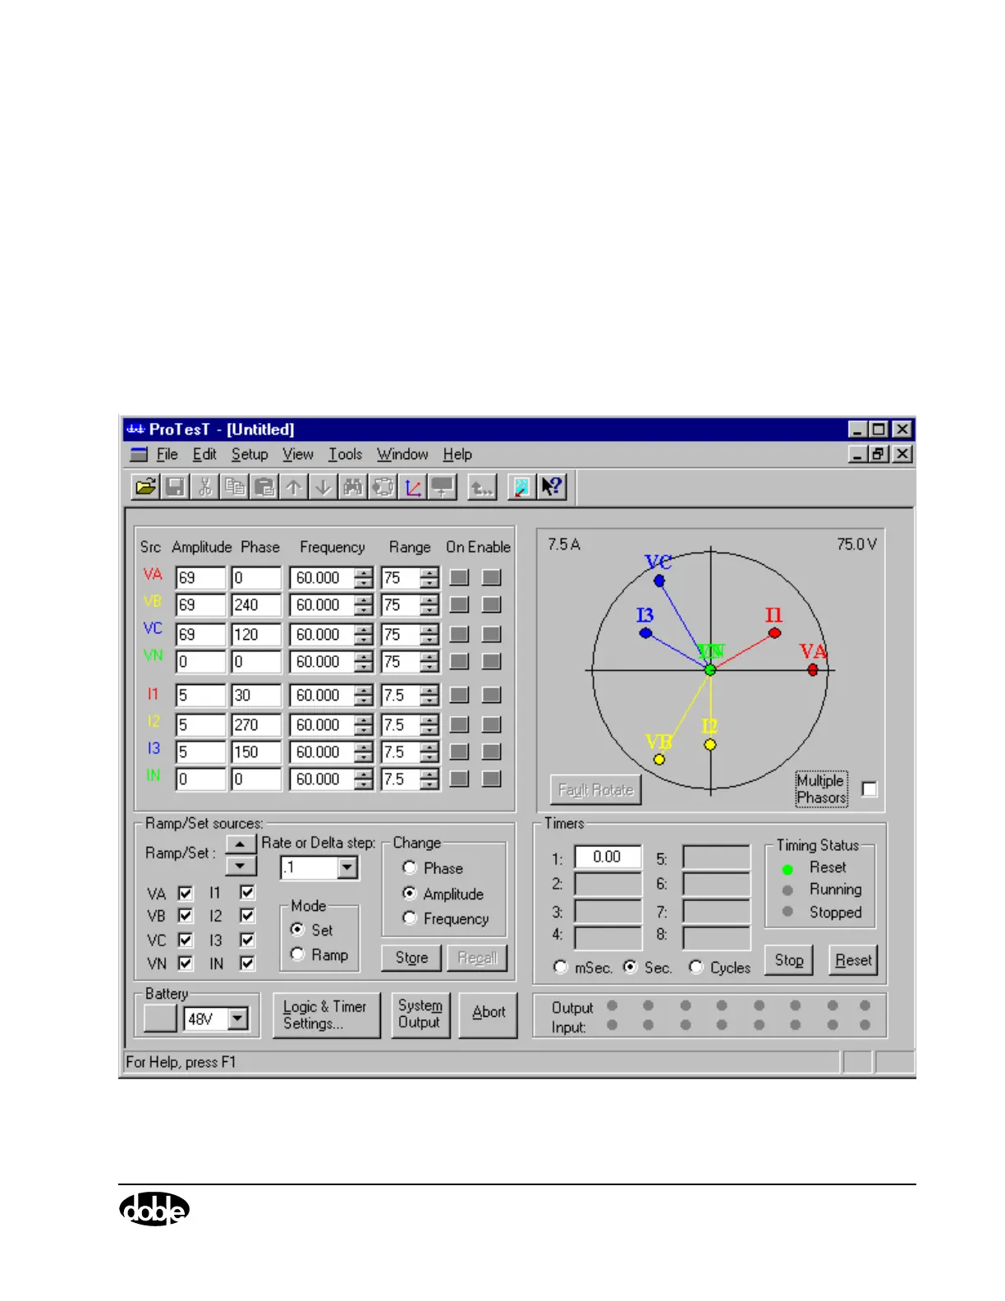Step the I1 range spinner
Screen dimensions: 1005x1301
coord(429,695)
